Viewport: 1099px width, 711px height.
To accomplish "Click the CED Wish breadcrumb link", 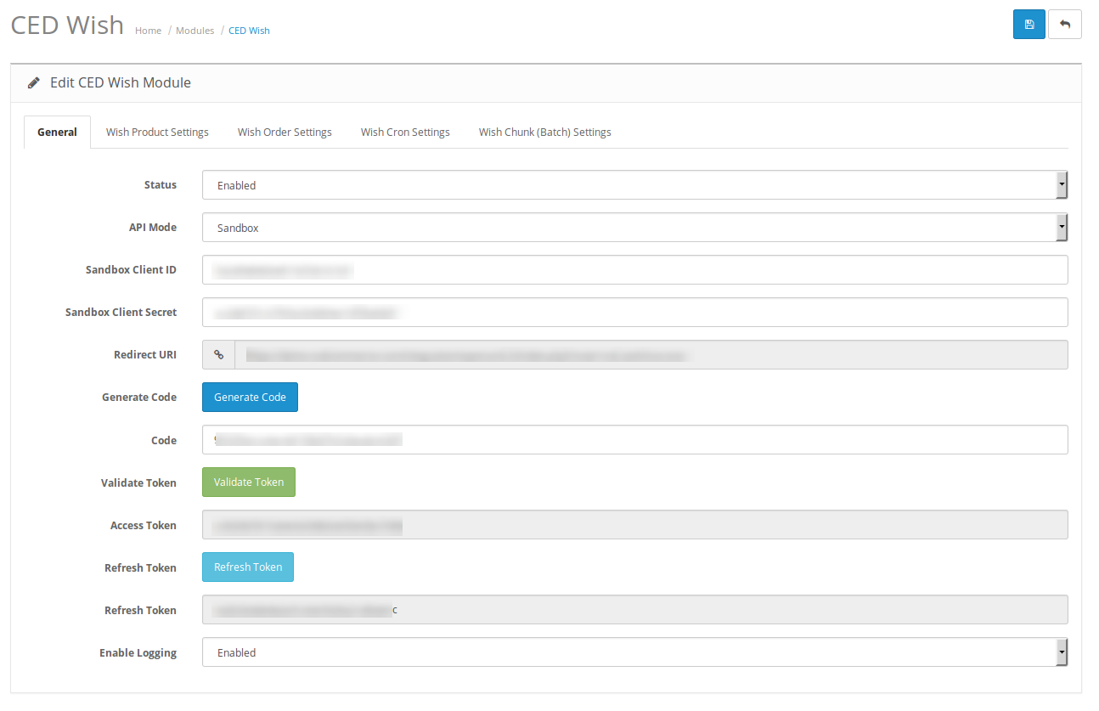I will coord(249,31).
